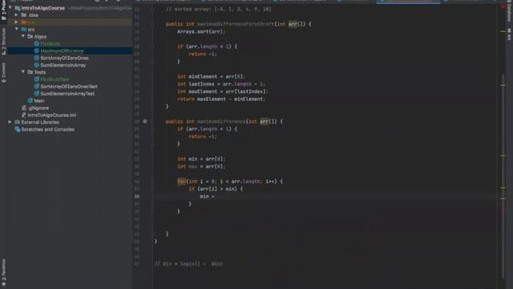Click the IntroToAlgoCourse.iml file icon
This screenshot has height=289, width=513.
pyautogui.click(x=24, y=115)
